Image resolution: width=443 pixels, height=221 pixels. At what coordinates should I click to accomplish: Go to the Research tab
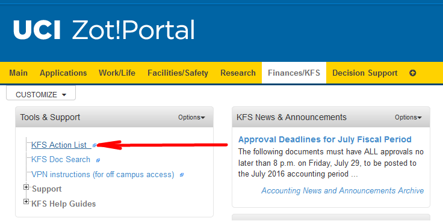238,73
